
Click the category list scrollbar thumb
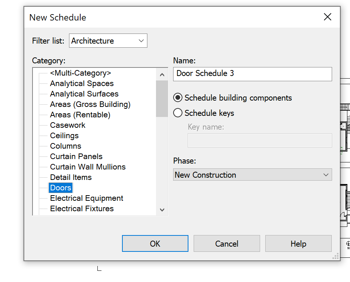pyautogui.click(x=162, y=98)
